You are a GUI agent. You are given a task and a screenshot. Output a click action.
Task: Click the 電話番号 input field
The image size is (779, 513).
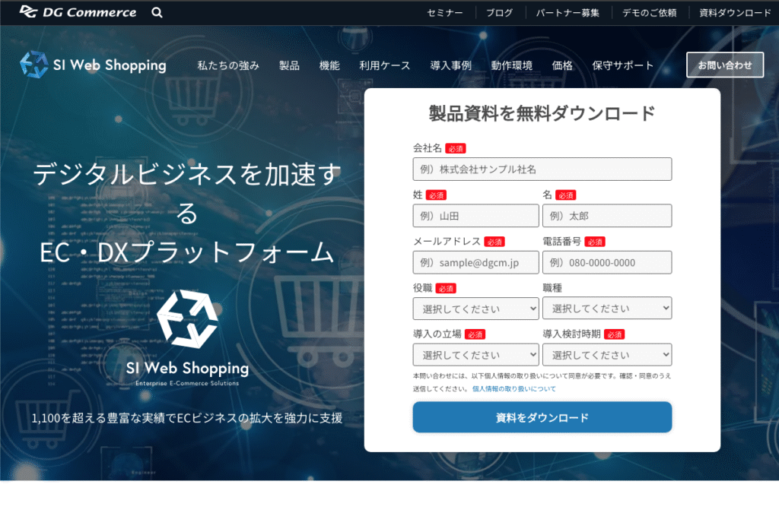[x=606, y=261]
